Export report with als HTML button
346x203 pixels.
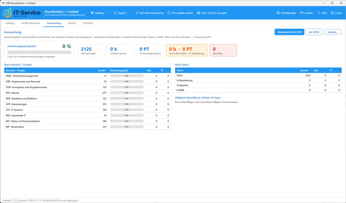314,32
